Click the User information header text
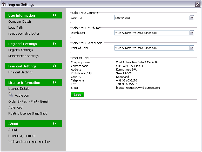Viewport: 202px width, 152px height. (x=22, y=16)
